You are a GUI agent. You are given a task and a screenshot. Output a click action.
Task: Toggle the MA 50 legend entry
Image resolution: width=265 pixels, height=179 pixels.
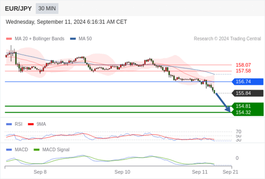pyautogui.click(x=81, y=39)
